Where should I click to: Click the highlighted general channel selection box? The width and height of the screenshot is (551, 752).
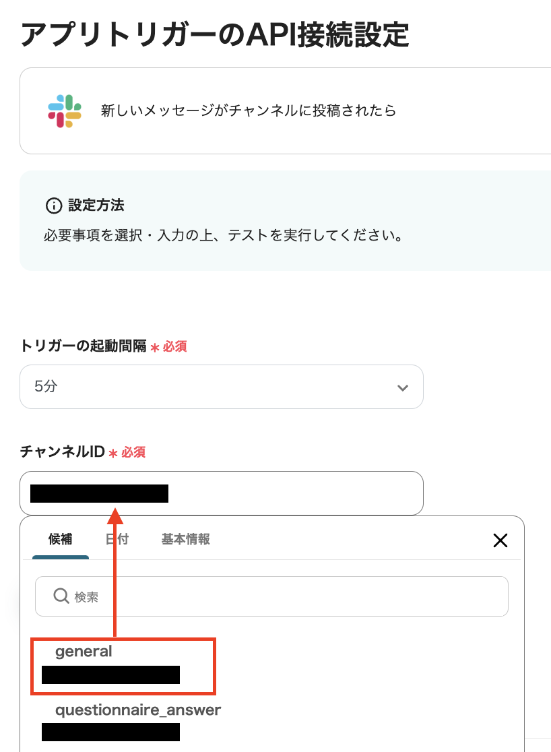coord(123,666)
